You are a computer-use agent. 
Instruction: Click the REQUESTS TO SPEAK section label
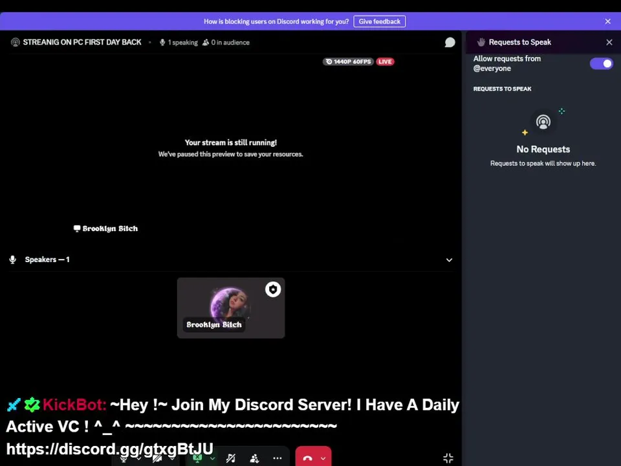(502, 89)
